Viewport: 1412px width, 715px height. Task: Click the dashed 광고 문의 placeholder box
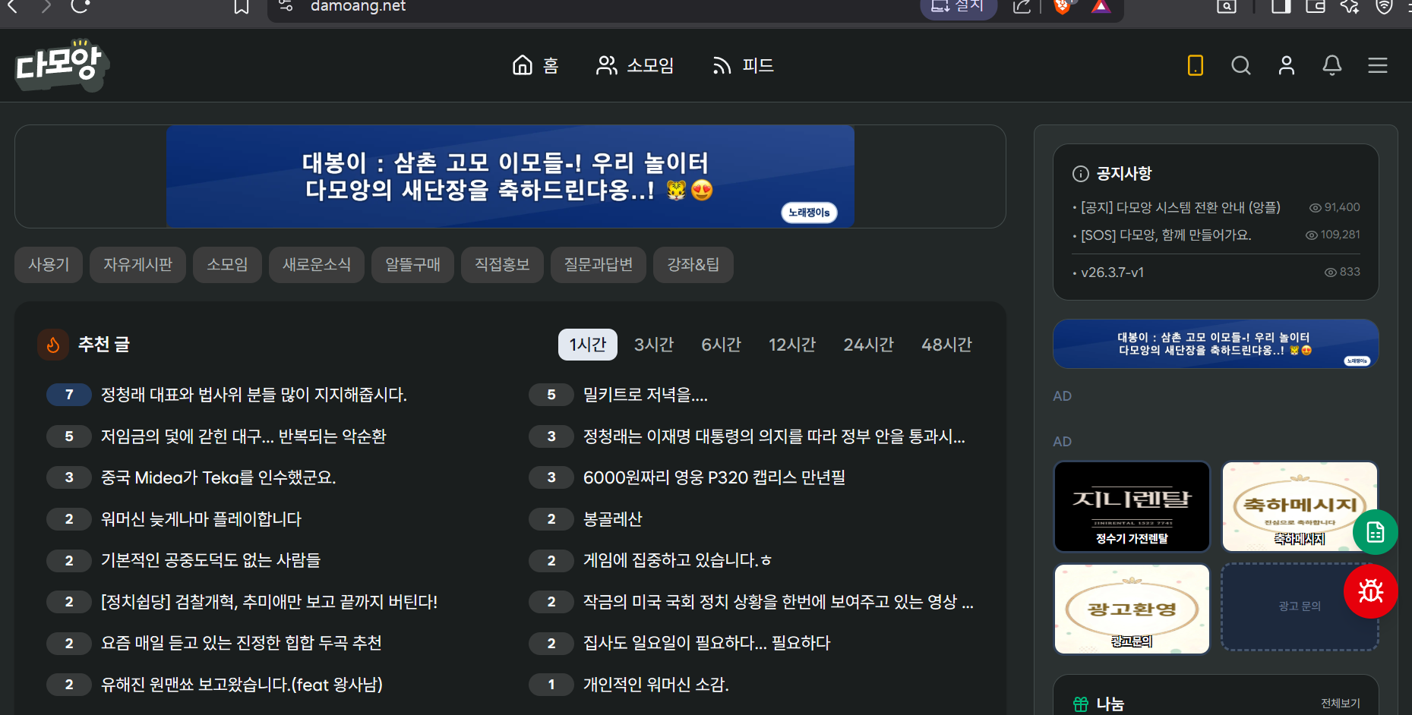pos(1300,606)
